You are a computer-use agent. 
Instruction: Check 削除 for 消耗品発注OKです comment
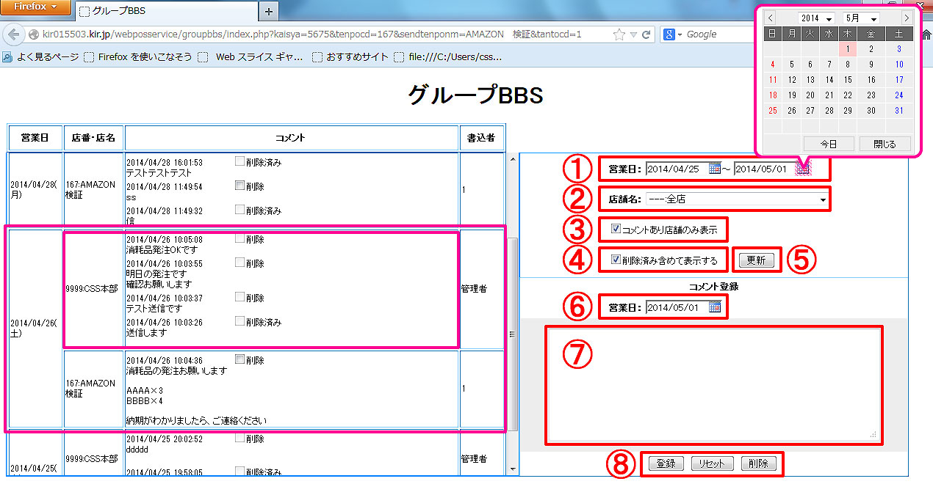click(239, 239)
